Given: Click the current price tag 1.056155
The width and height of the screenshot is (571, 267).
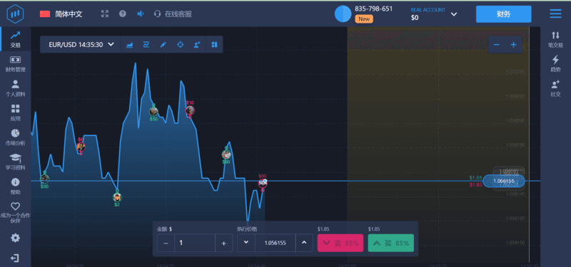Looking at the screenshot, I should click(x=504, y=181).
